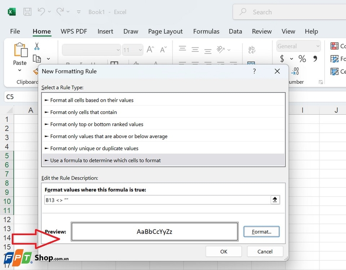Click the Save icon in title bar
346x270 pixels.
[x=27, y=12]
